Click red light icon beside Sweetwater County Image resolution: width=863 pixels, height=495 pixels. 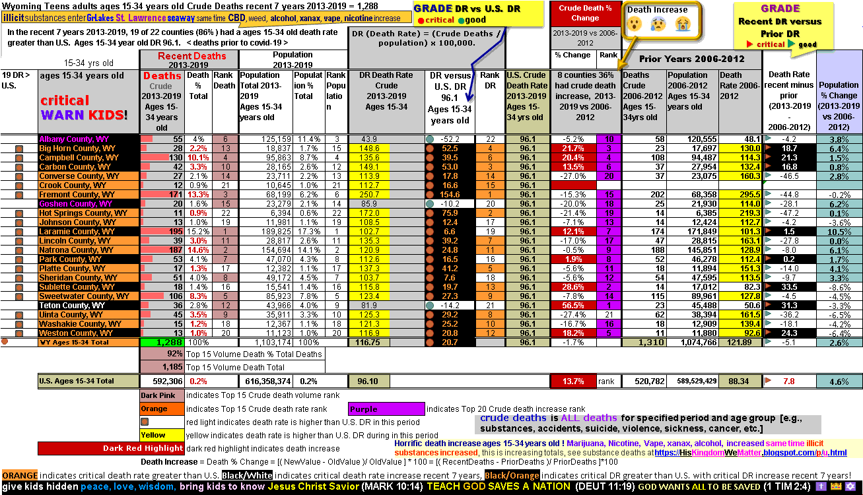tap(19, 296)
